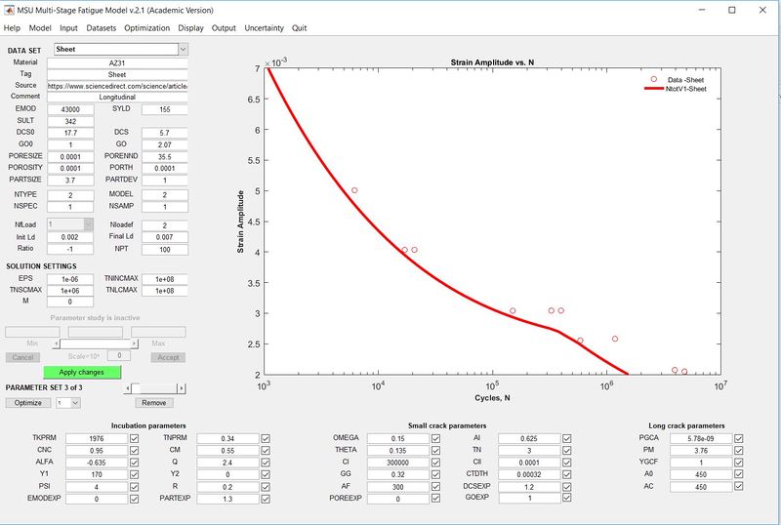Viewport: 781px width, 525px height.
Task: Click the Optimize button
Action: pos(27,402)
